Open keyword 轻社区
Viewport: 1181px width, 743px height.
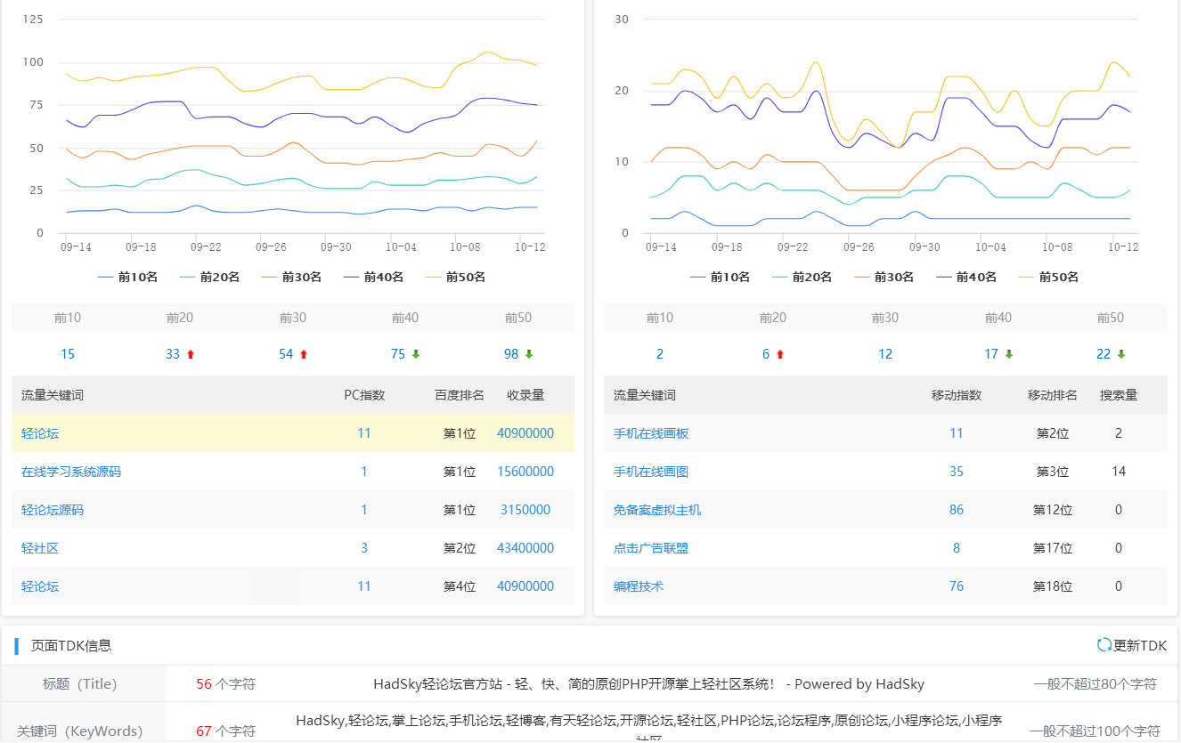[40, 548]
